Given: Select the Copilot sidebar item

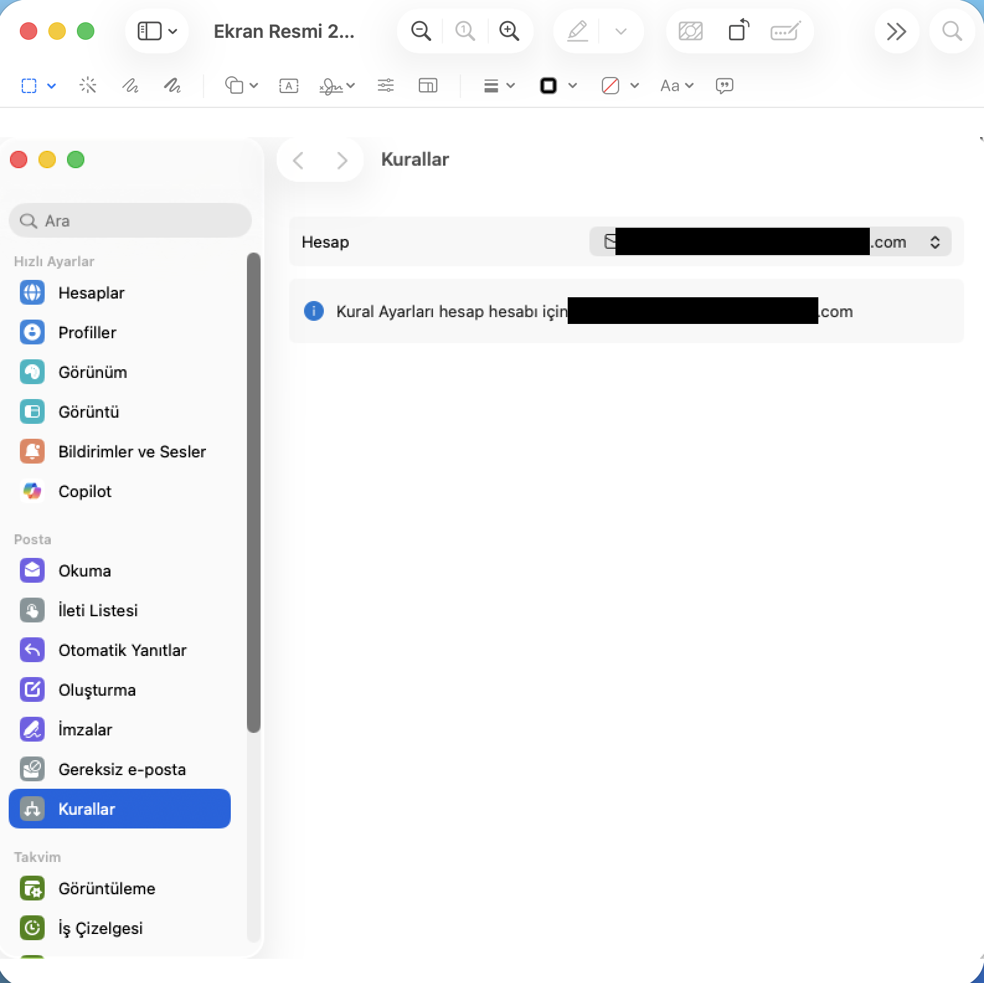Looking at the screenshot, I should pos(120,491).
